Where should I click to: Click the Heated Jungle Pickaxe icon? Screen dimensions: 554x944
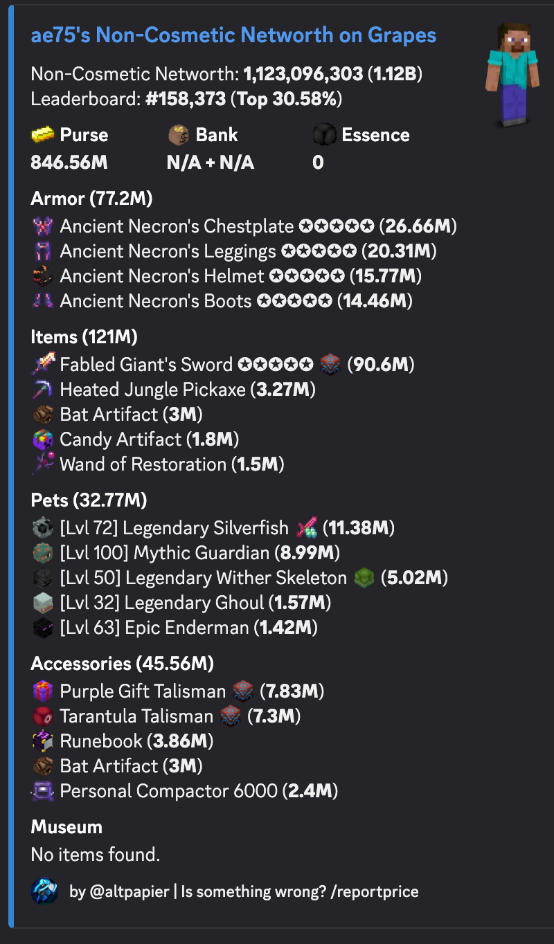[43, 390]
